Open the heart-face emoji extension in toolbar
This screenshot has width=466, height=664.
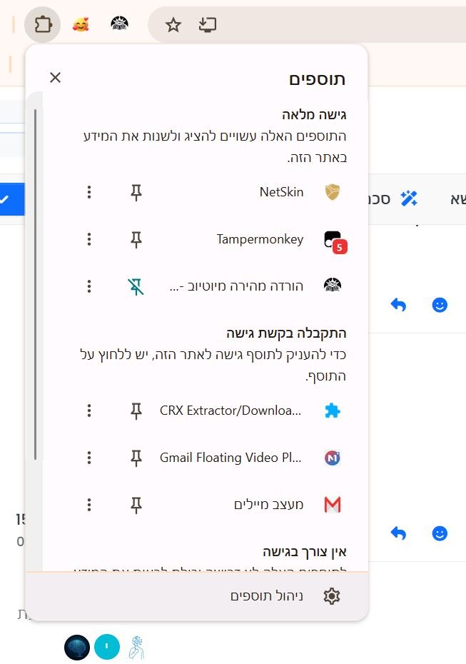pyautogui.click(x=81, y=25)
